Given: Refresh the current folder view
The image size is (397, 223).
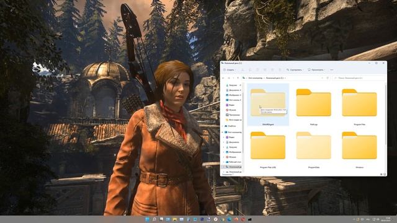Looking at the screenshot, I should pyautogui.click(x=328, y=78).
